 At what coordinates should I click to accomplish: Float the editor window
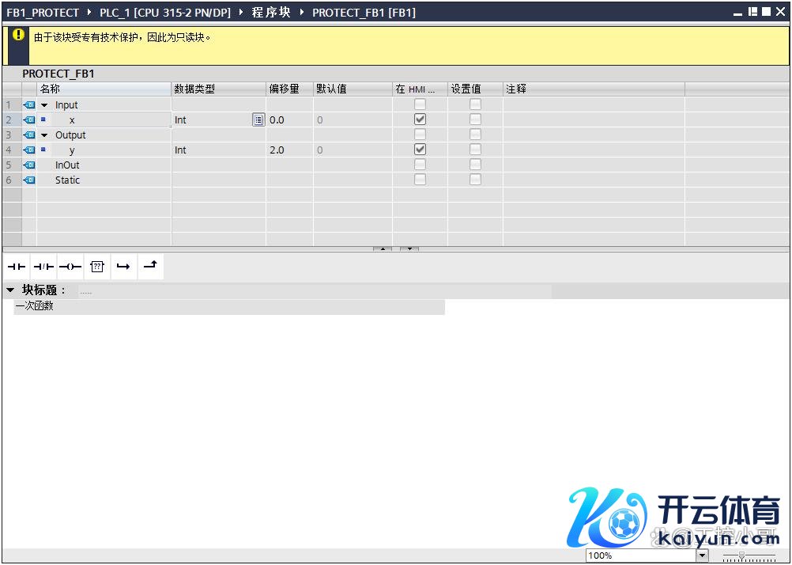752,13
